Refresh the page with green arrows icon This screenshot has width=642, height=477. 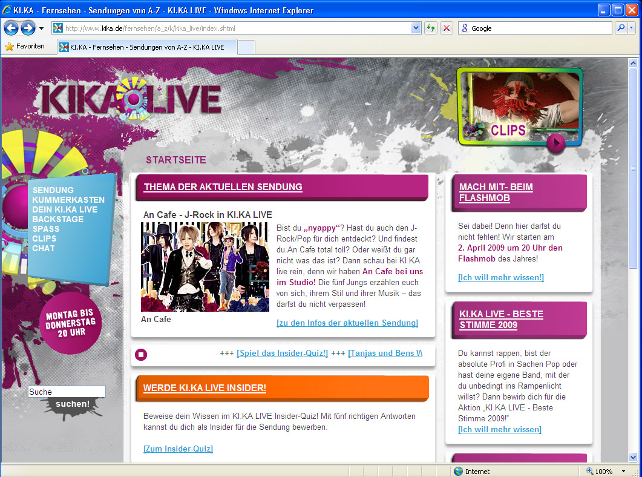tap(431, 28)
